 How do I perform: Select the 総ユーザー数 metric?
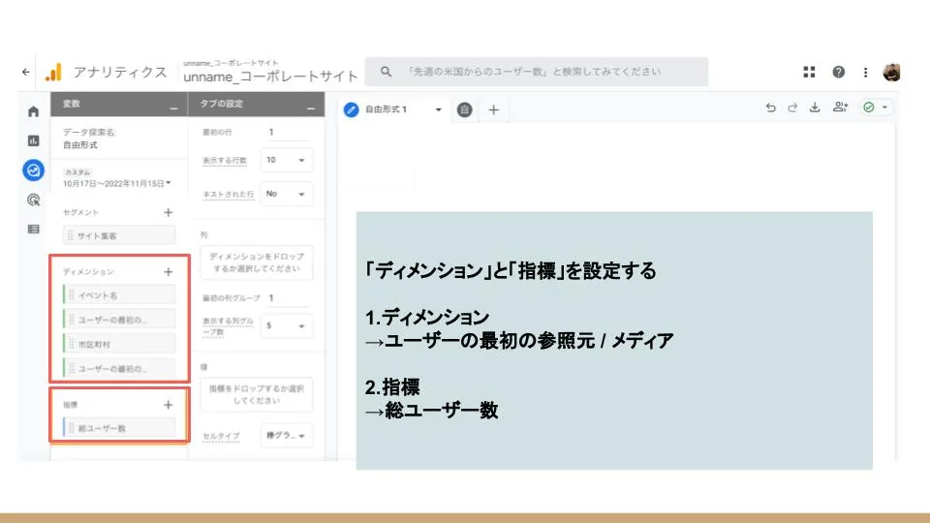(119, 427)
